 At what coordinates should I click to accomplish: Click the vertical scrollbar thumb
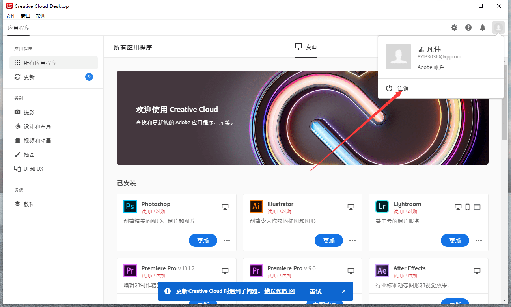pos(505,102)
